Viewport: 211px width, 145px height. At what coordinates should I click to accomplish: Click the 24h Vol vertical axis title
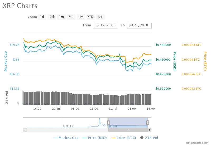(x=7, y=97)
